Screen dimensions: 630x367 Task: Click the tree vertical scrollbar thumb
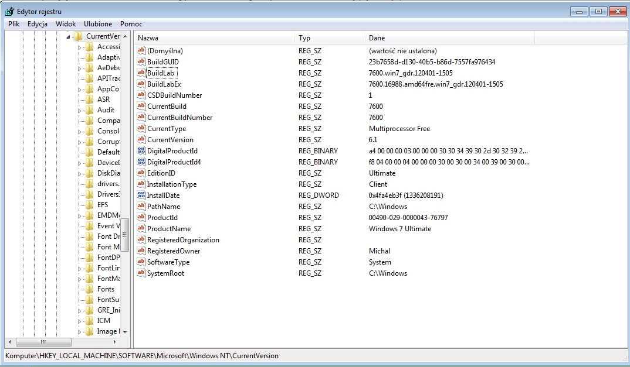tap(124, 235)
